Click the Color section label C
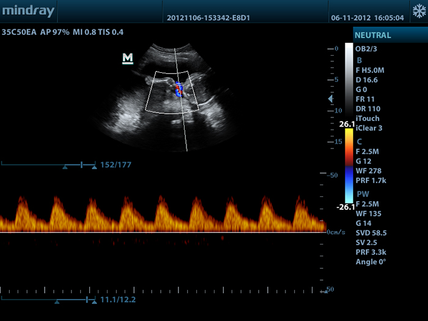The image size is (428, 321). 360,142
